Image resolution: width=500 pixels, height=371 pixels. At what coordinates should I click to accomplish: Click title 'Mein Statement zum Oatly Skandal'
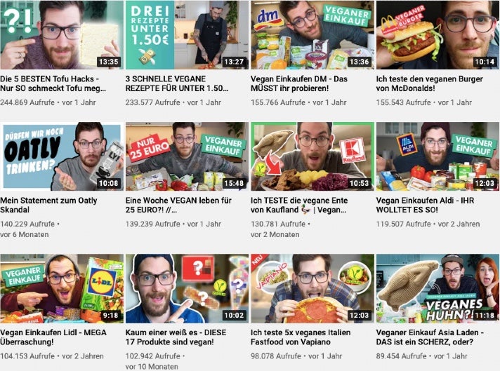tap(48, 205)
